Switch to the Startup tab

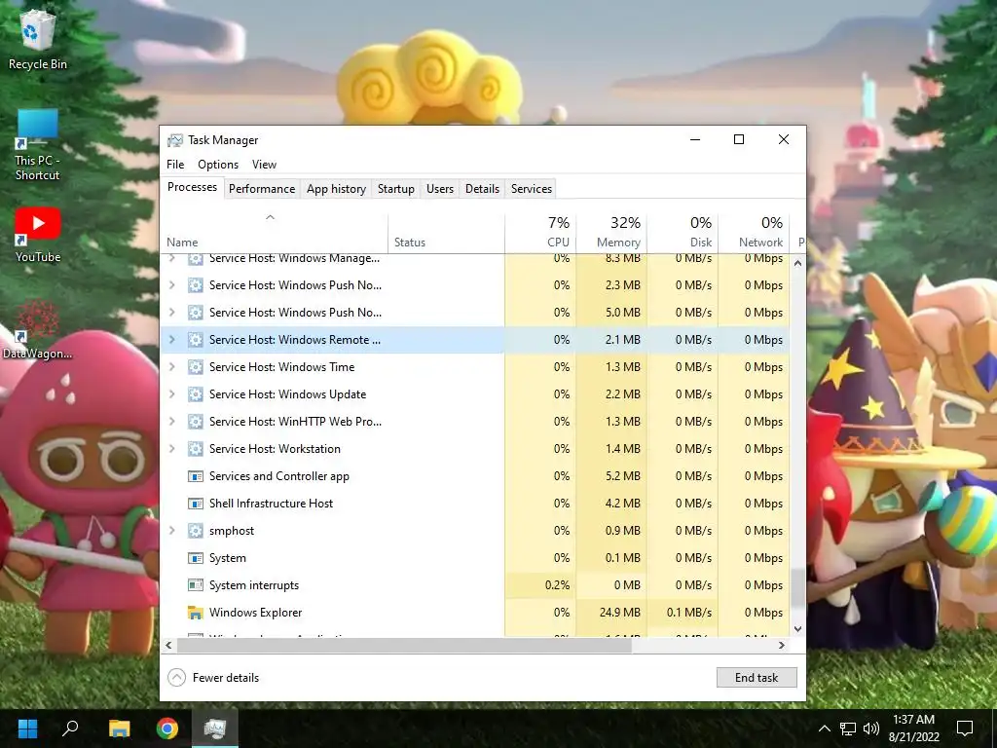tap(395, 189)
